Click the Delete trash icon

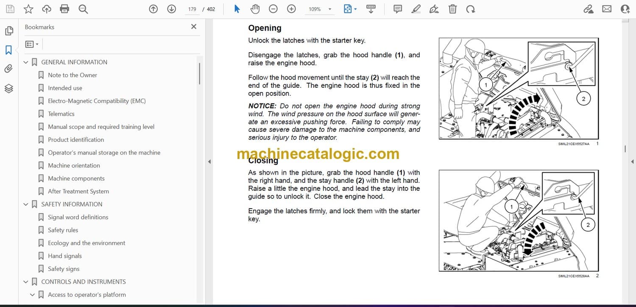point(452,9)
